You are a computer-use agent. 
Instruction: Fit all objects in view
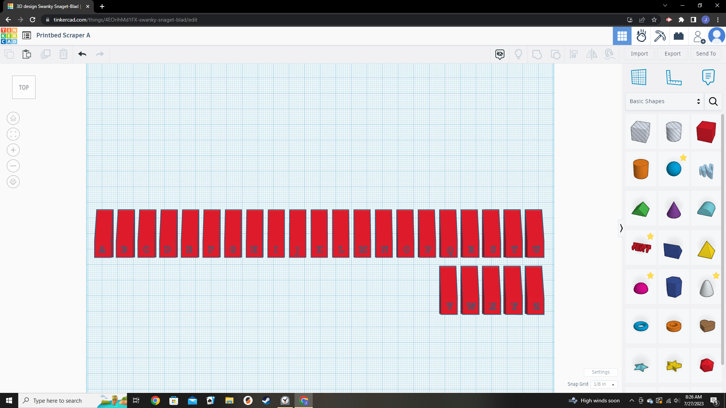point(13,134)
